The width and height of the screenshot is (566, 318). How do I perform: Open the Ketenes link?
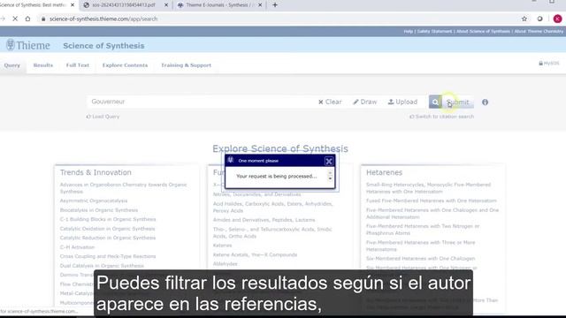click(x=222, y=246)
